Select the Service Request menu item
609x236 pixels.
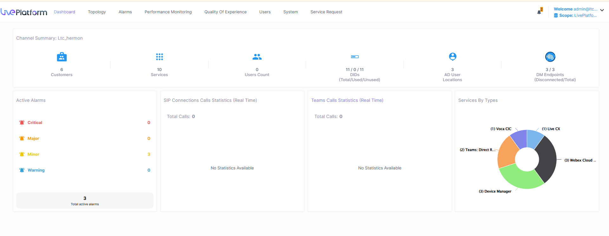pos(326,12)
